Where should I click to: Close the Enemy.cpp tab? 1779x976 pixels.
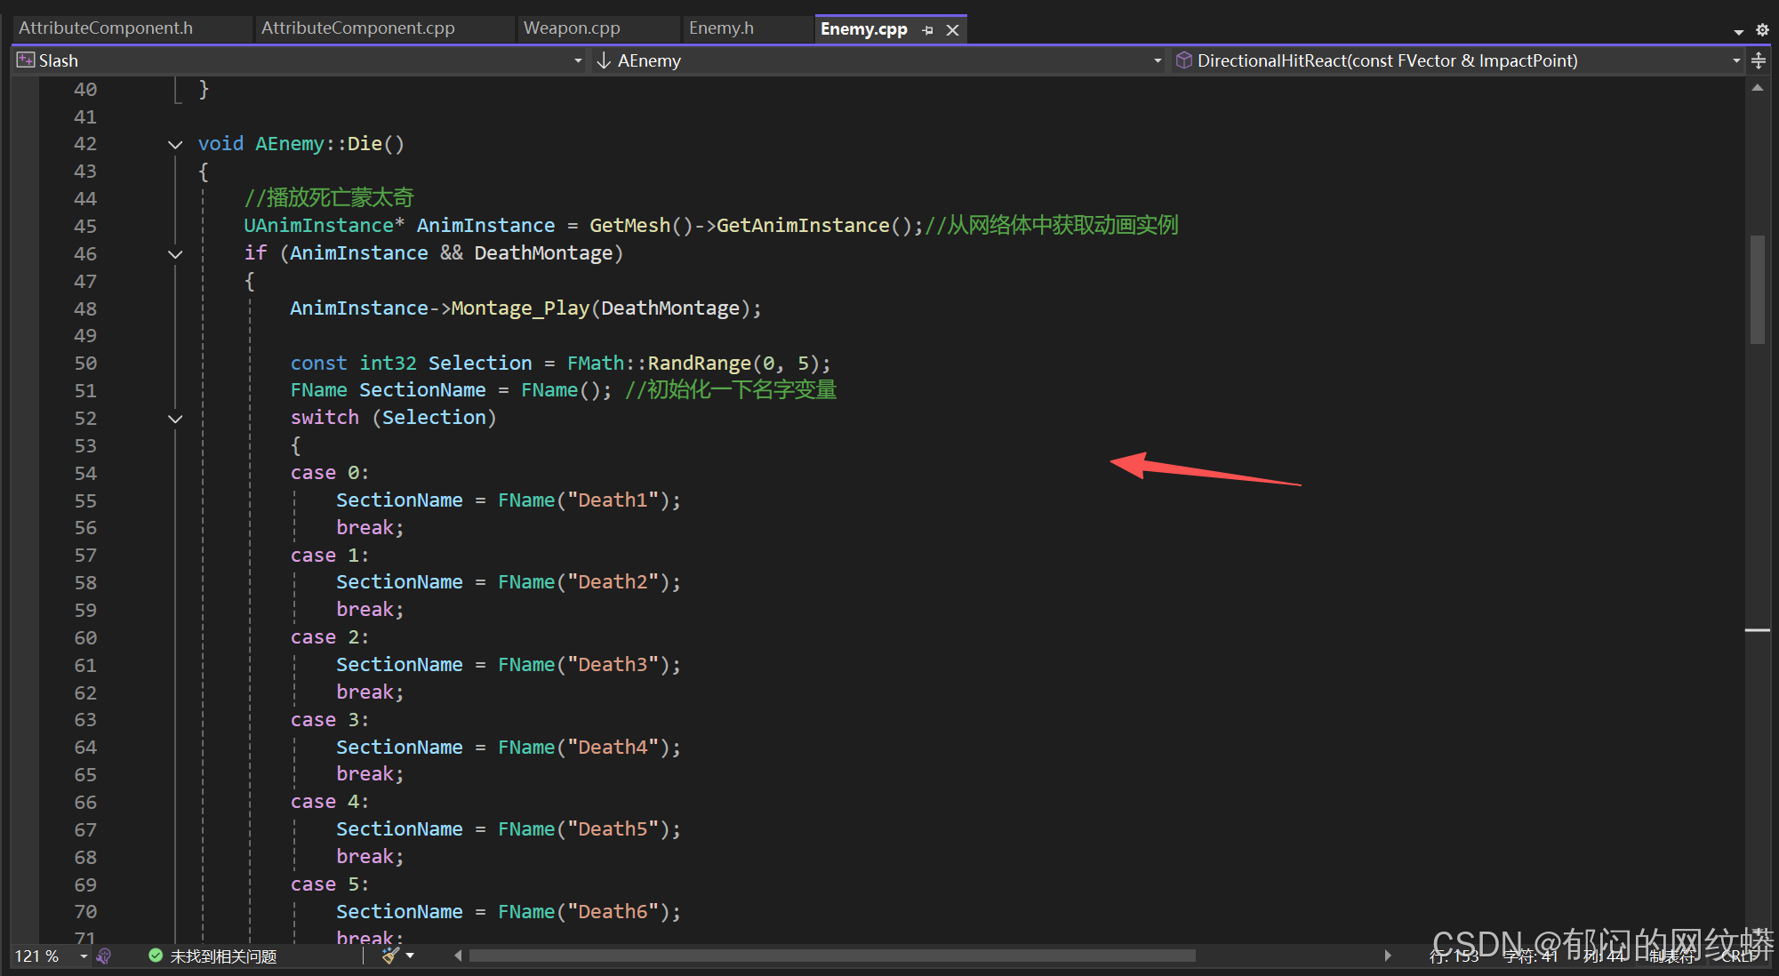tap(952, 29)
